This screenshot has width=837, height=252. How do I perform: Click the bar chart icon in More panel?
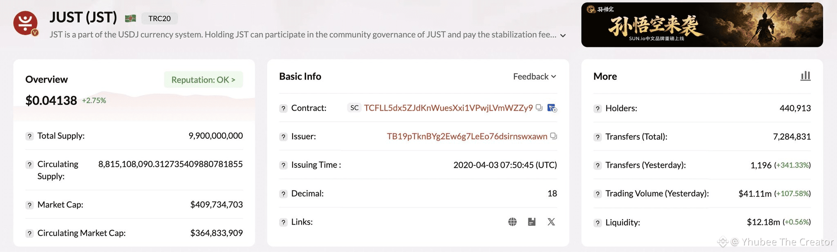point(805,76)
